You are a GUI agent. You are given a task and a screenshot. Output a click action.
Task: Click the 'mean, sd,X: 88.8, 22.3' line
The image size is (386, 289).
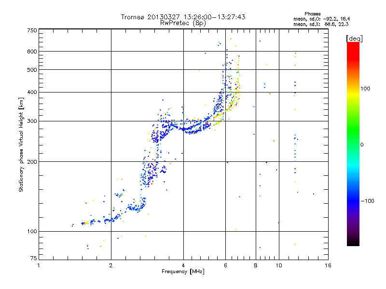(x=321, y=24)
